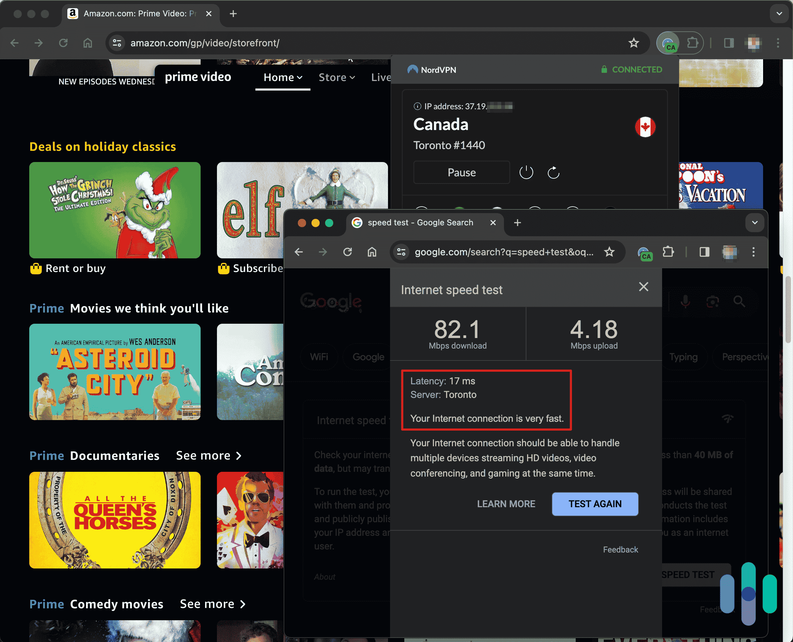Reload the Amazon Prime Video page
793x642 pixels.
coord(63,43)
